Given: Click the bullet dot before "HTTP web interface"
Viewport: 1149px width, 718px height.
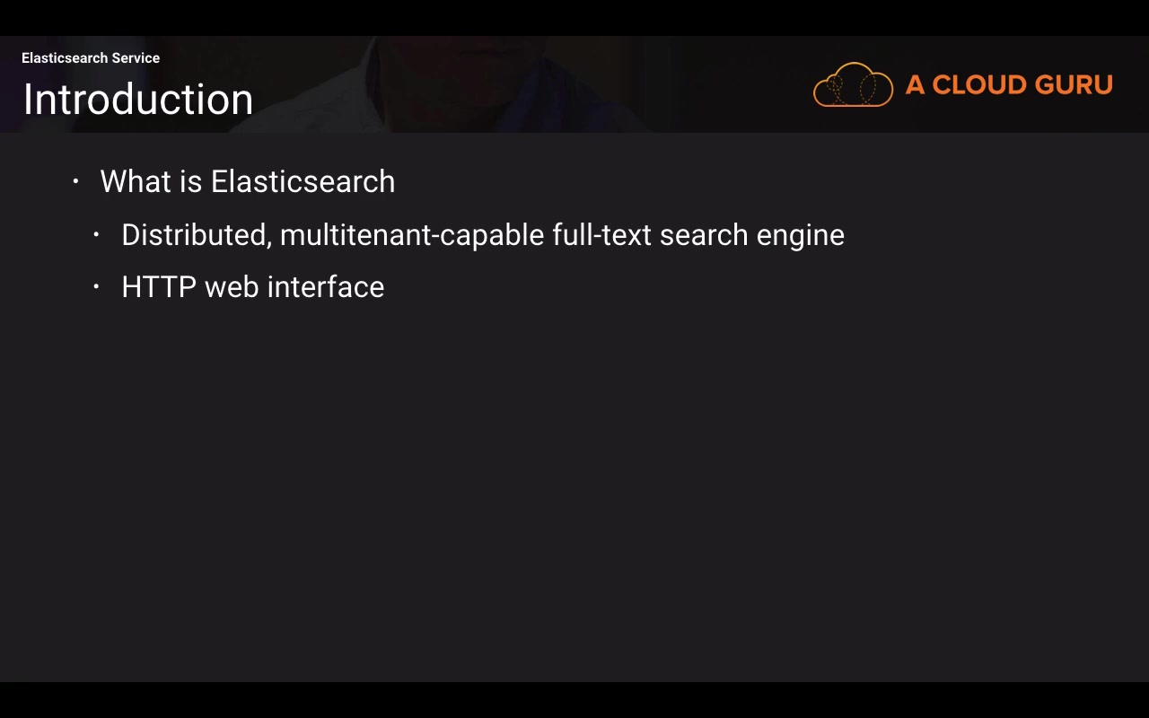Looking at the screenshot, I should 96,287.
